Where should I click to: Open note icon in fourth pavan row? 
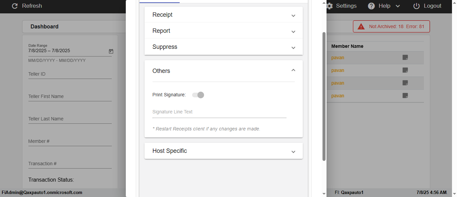[405, 96]
